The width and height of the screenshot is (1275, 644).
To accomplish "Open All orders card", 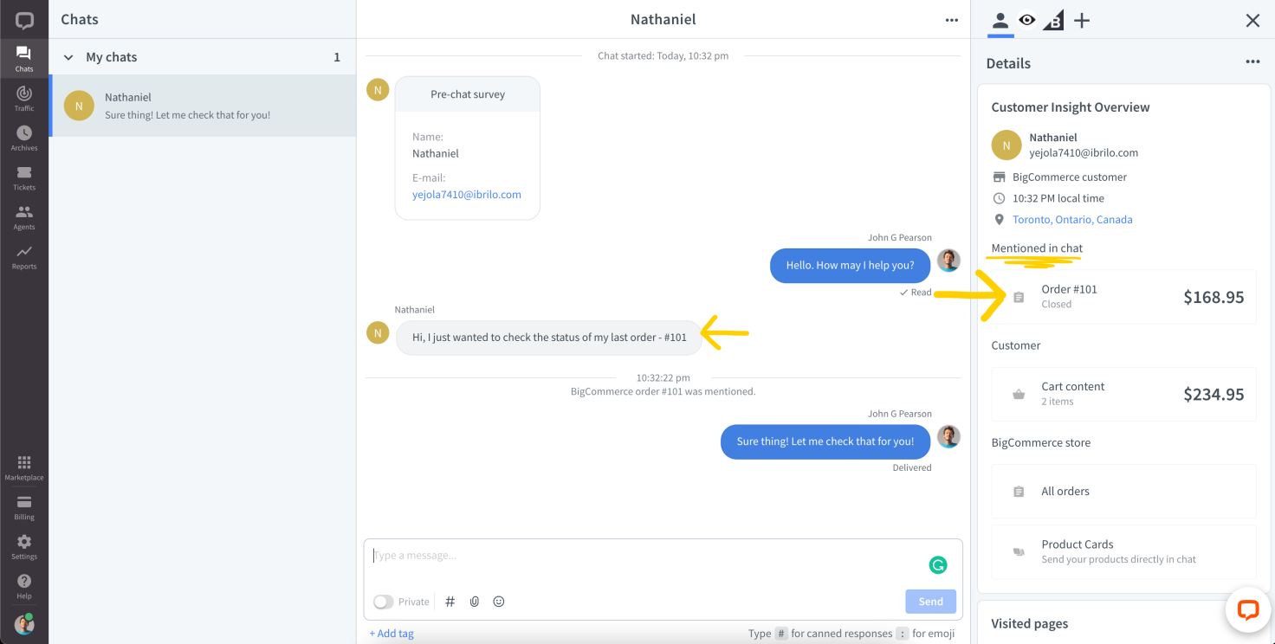I will coord(1123,491).
